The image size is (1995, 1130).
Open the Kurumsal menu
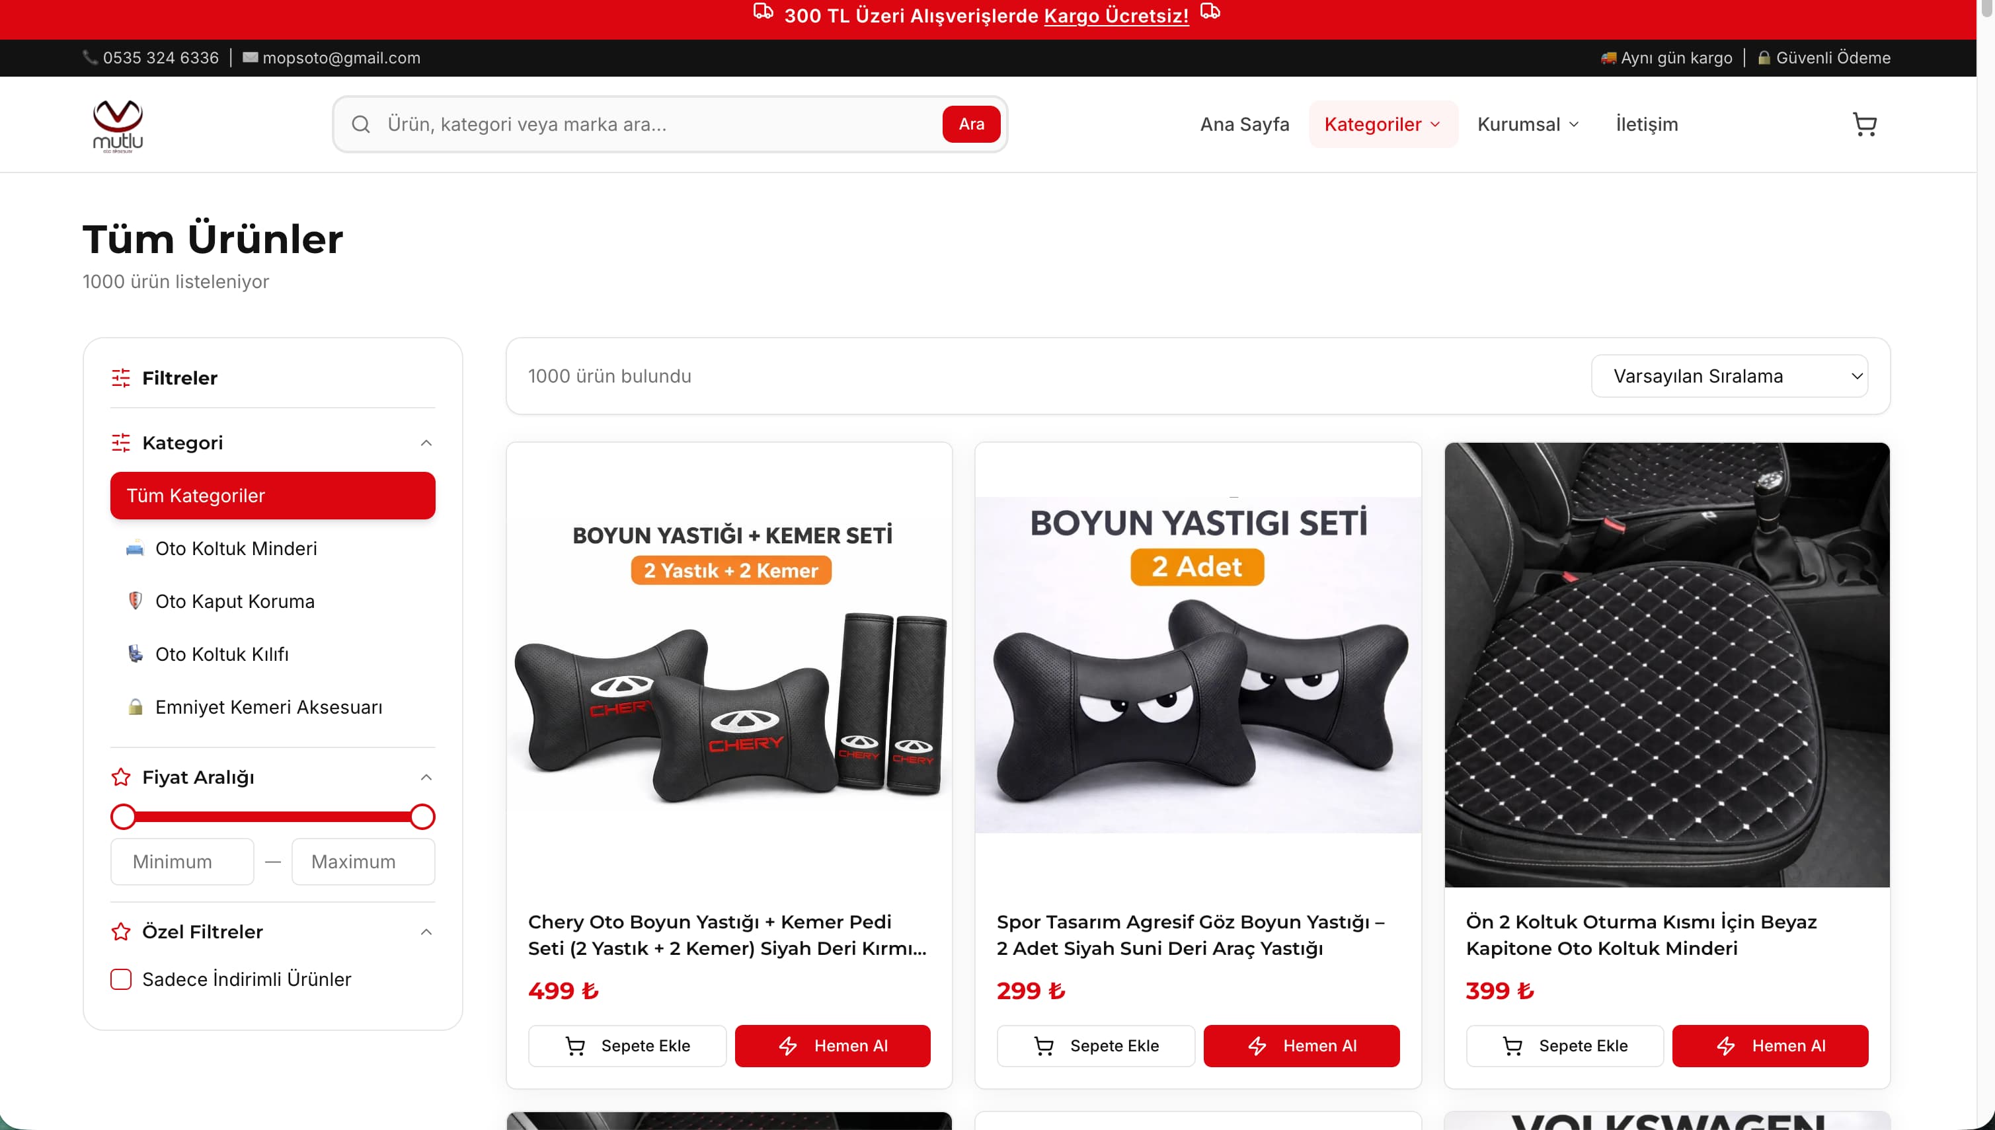pos(1528,124)
